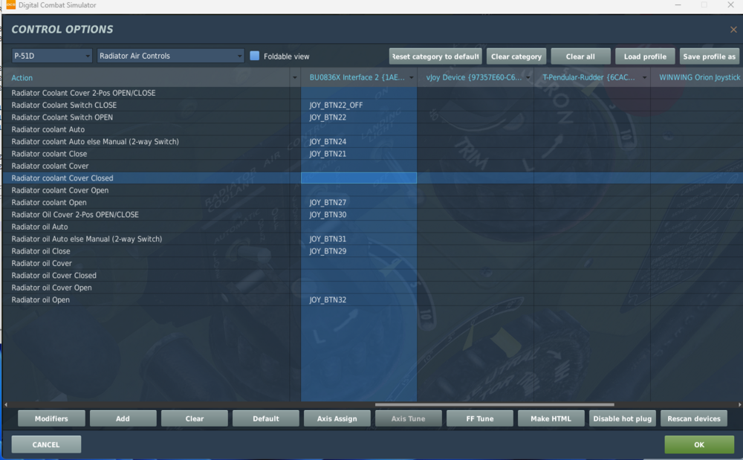
Task: Click the Clear all button
Action: [x=580, y=56]
